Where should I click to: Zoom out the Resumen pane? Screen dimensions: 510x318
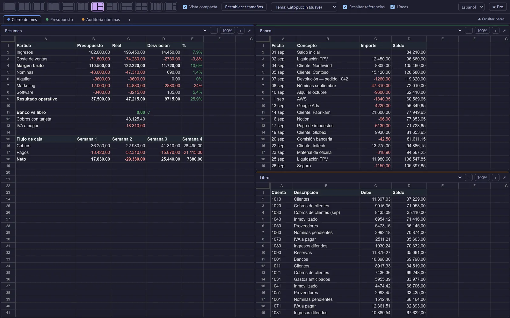(214, 31)
